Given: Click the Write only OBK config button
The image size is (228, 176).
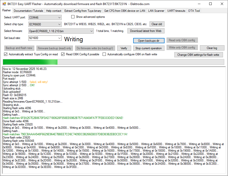Looking at the screenshot, I should point(182,47).
